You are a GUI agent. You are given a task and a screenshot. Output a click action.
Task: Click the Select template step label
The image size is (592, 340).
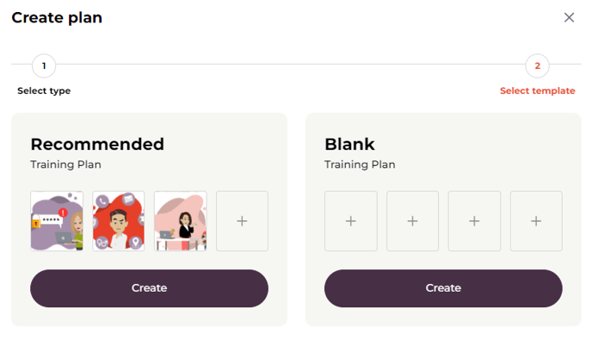(x=537, y=90)
